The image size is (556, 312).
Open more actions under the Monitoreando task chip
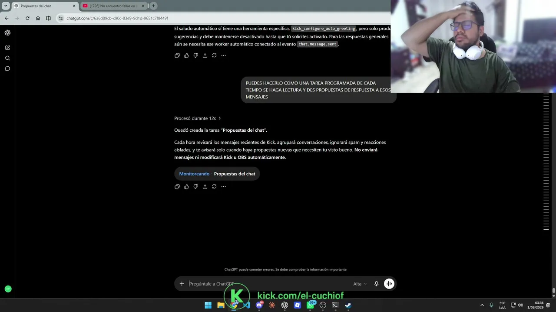click(x=223, y=187)
